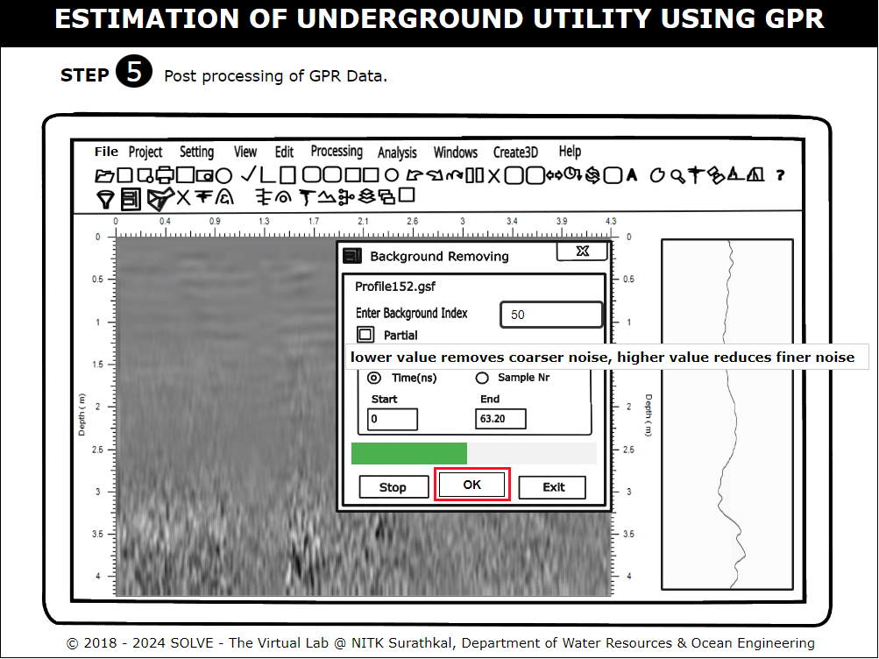Screen dimensions: 879x659
Task: Click the paper-plane shaped icon
Action: pos(160,199)
